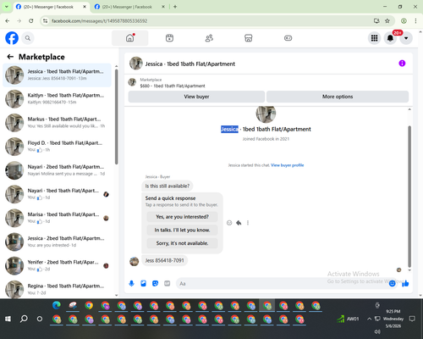Screen dimensions: 423x339
Task: Open Chrome three-dot menu
Action: (415, 20)
